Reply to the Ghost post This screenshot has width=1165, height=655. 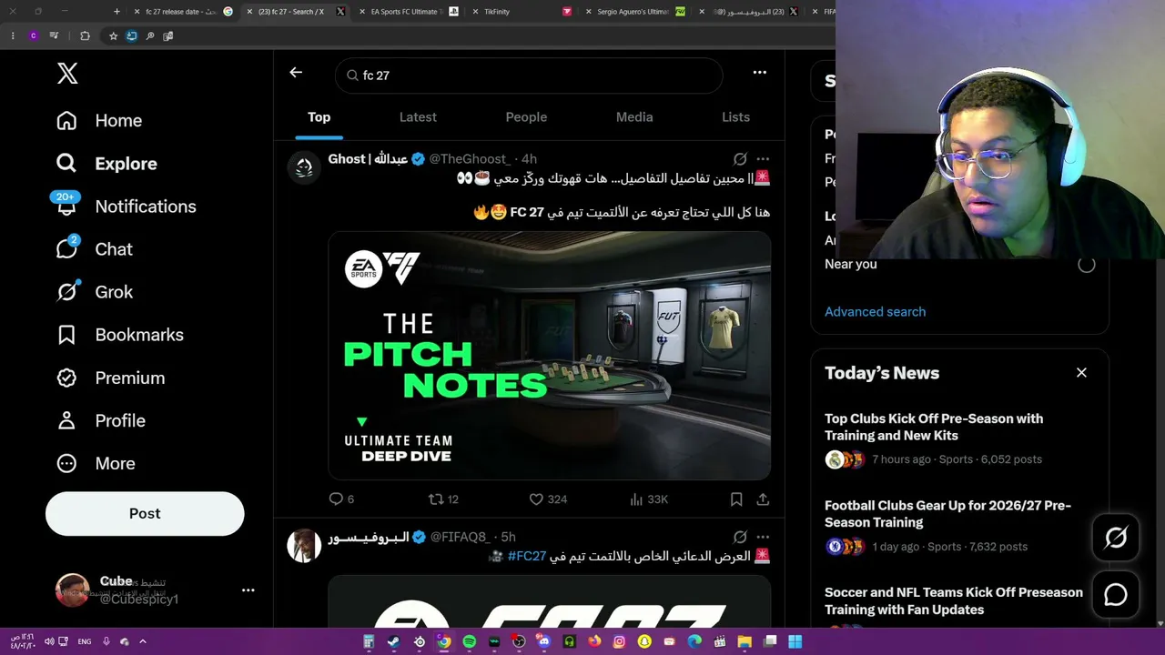(x=340, y=499)
